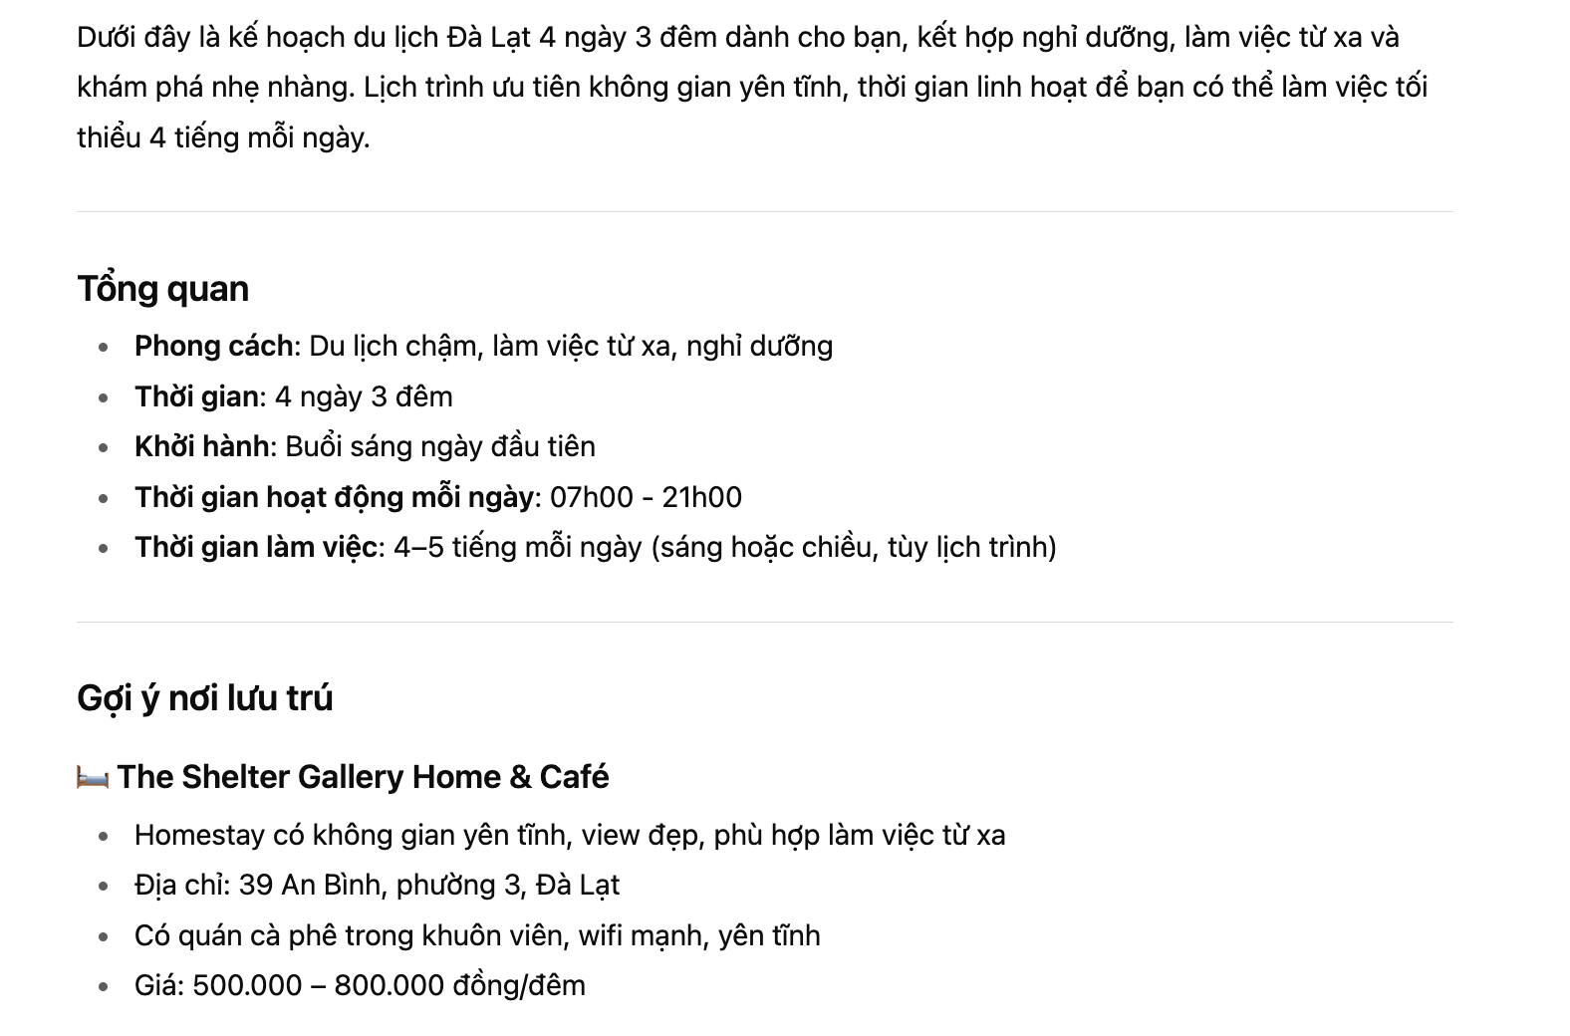Click "The Shelter Gallery Home & Café" title

(363, 777)
